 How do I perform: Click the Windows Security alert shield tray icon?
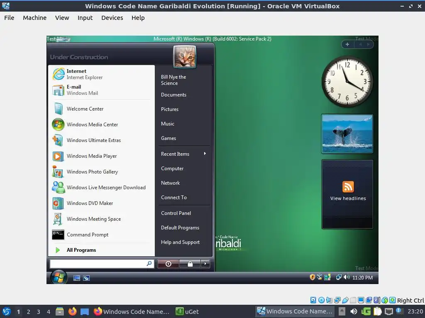coord(312,277)
